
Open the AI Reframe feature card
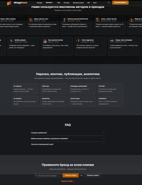(111, 101)
